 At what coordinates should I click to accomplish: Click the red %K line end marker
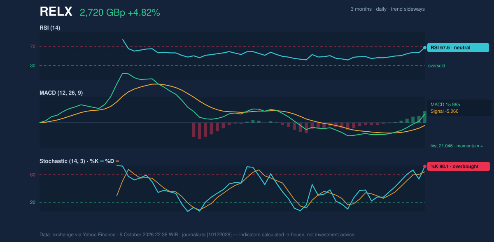pos(425,167)
